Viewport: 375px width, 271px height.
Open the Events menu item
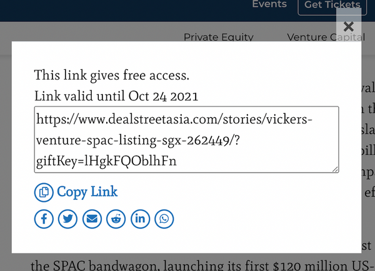[269, 5]
